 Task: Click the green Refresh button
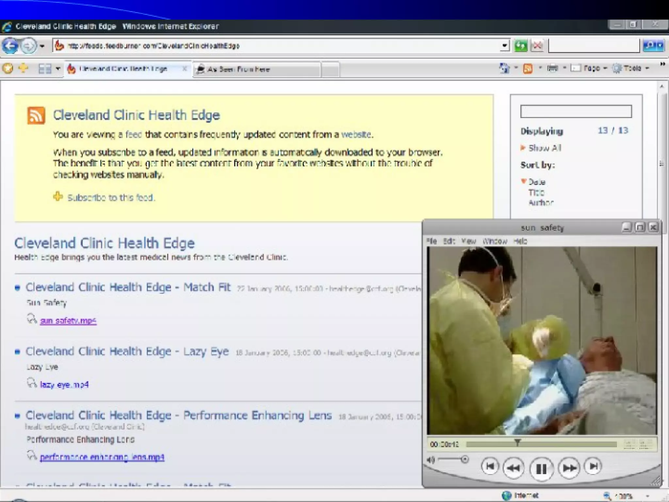[x=521, y=46]
